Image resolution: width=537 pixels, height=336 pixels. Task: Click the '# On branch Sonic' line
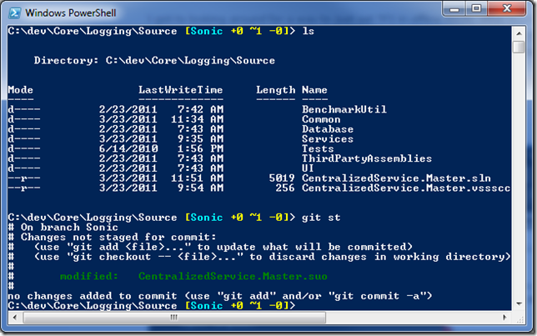click(63, 228)
